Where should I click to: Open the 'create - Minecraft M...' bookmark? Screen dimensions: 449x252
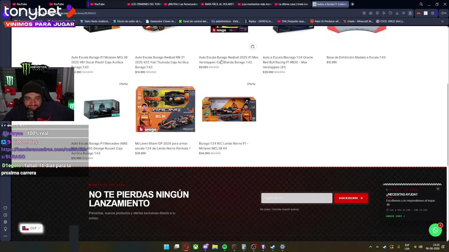357,21
